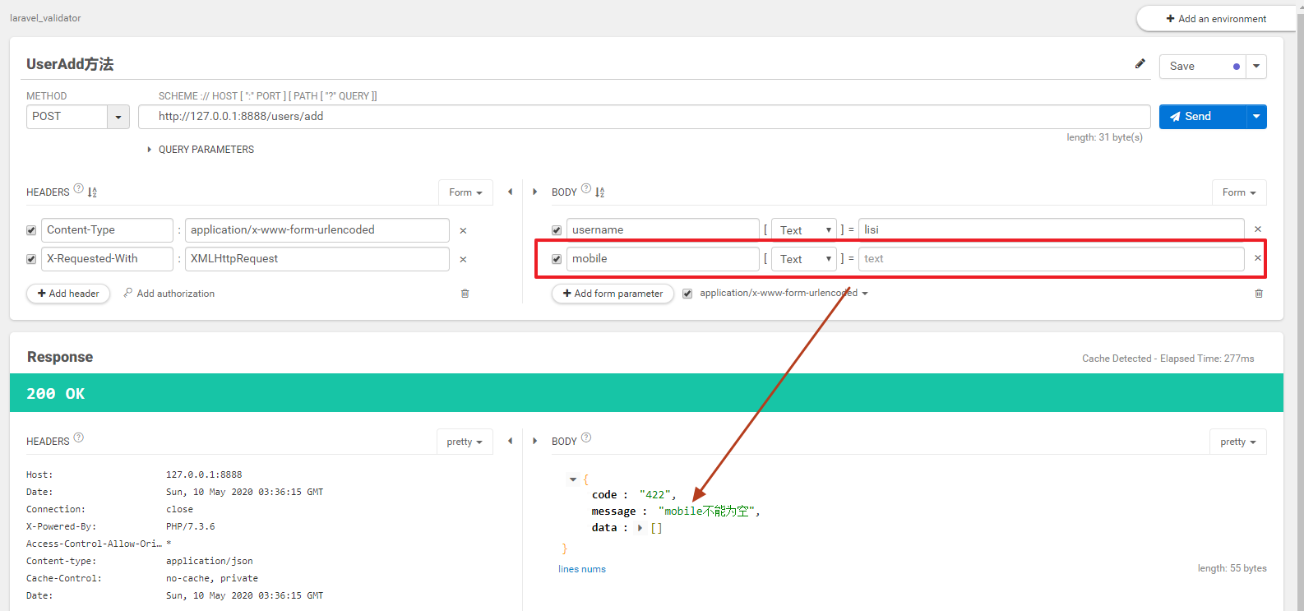The image size is (1304, 611).
Task: Delete the username body parameter
Action: coord(1258,229)
